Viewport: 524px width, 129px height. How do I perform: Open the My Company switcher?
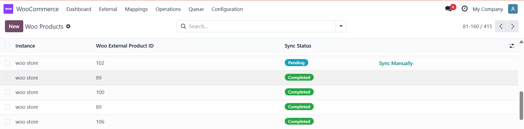[x=488, y=9]
